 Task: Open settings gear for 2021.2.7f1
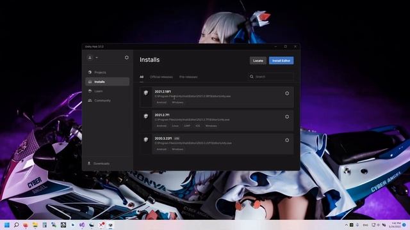tap(287, 117)
